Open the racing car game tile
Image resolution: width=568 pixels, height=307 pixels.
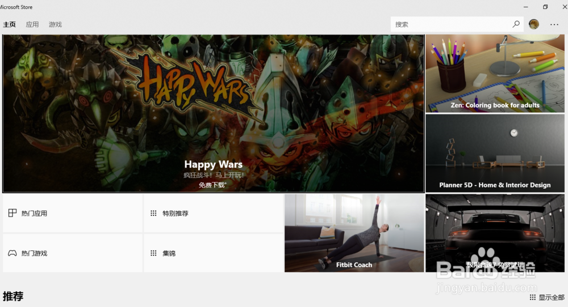495,233
